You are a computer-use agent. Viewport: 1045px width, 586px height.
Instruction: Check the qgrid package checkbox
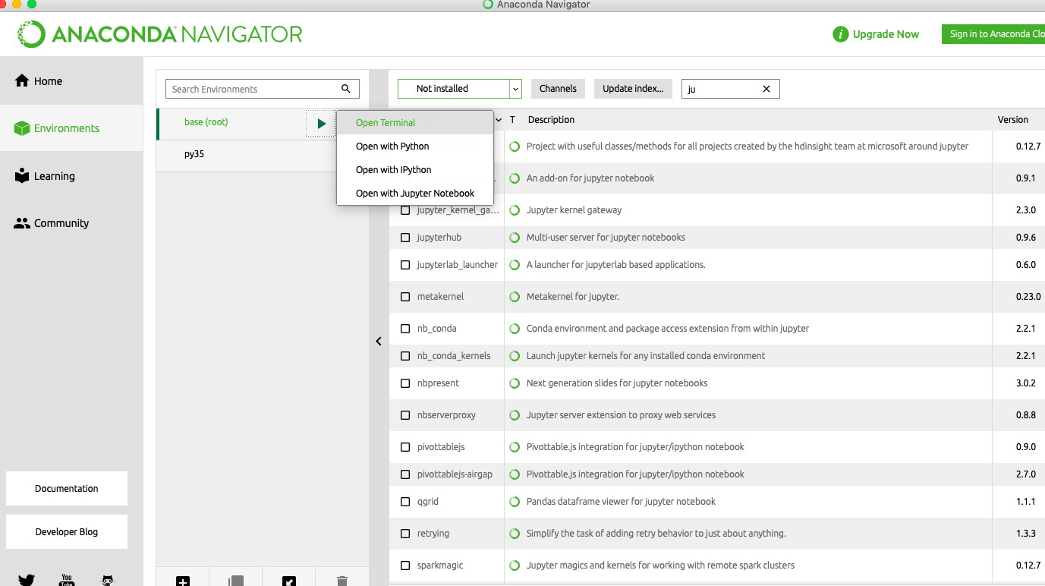pos(405,502)
